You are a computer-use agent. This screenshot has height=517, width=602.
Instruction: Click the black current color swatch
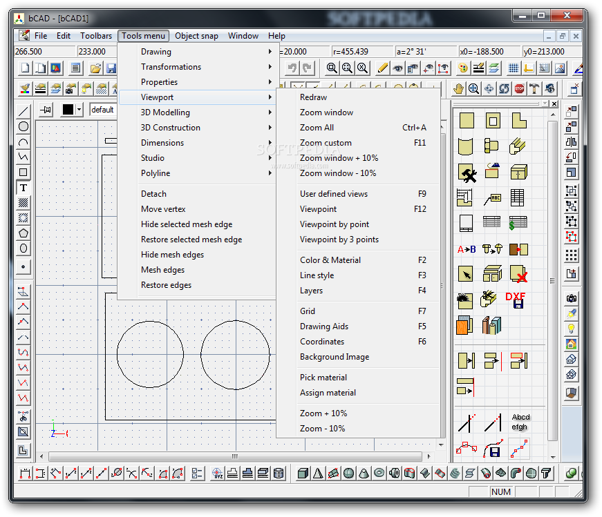coord(68,110)
